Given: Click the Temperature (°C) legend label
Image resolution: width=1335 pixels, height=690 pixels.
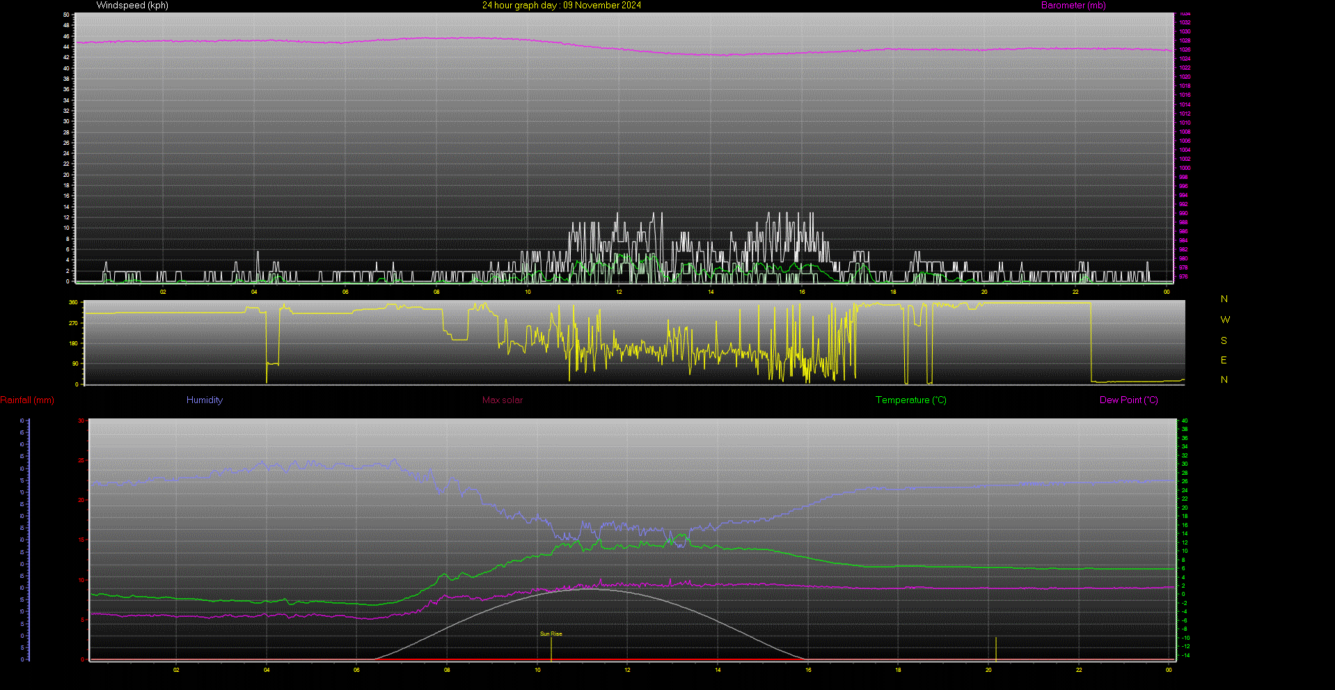Looking at the screenshot, I should 911,400.
